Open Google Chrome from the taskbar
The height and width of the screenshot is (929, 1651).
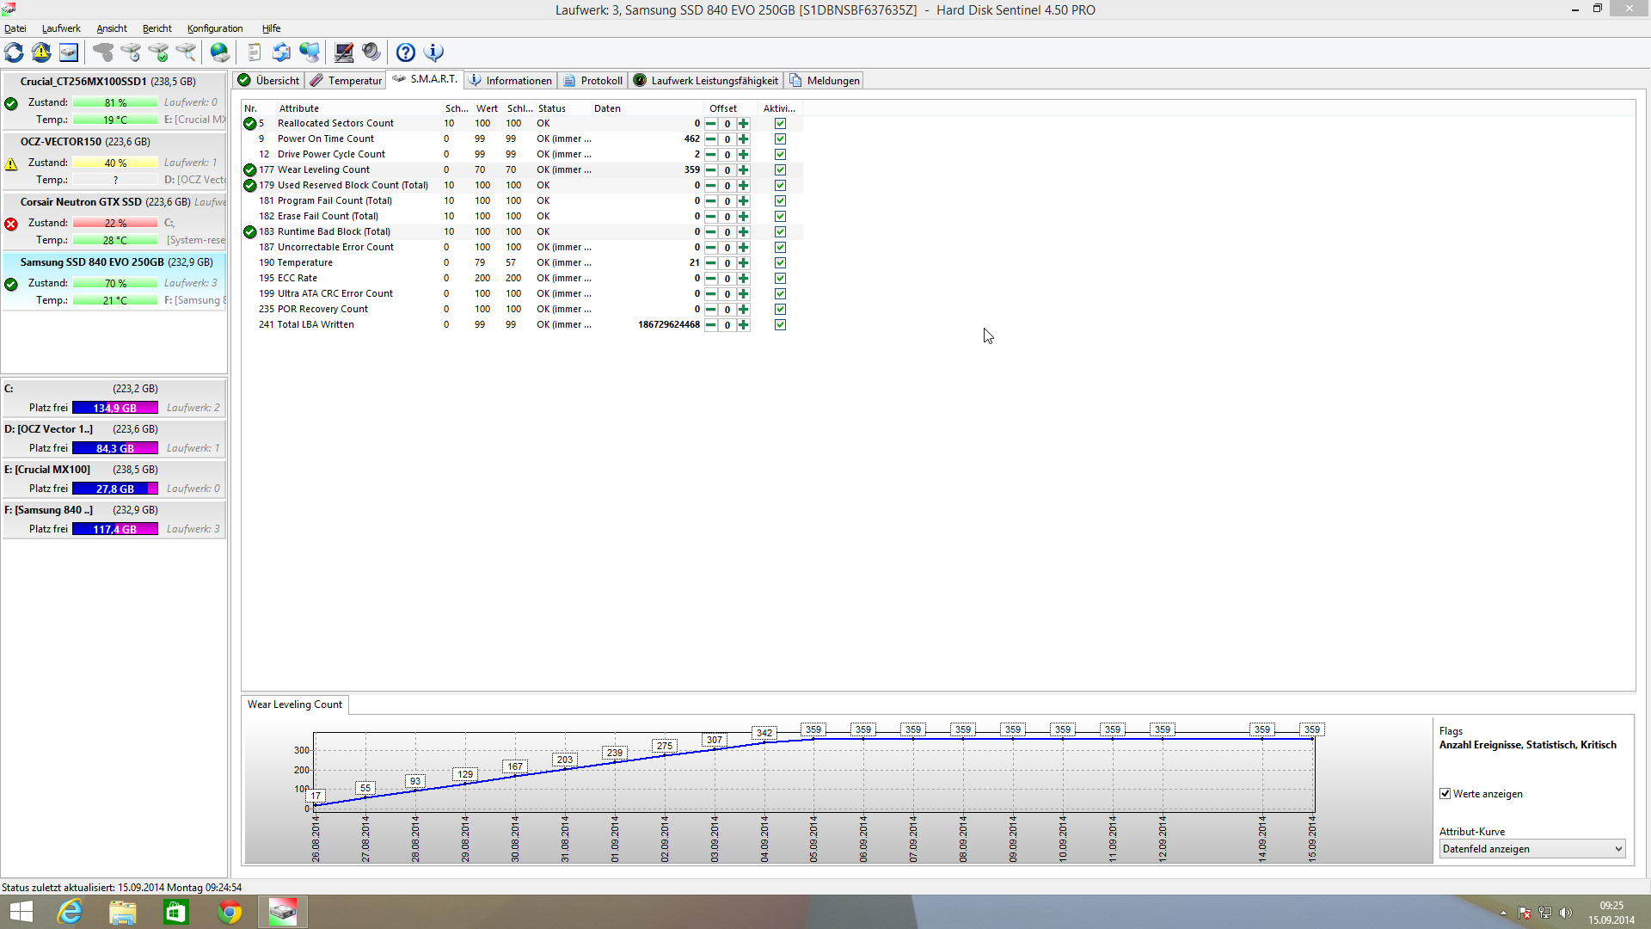230,912
